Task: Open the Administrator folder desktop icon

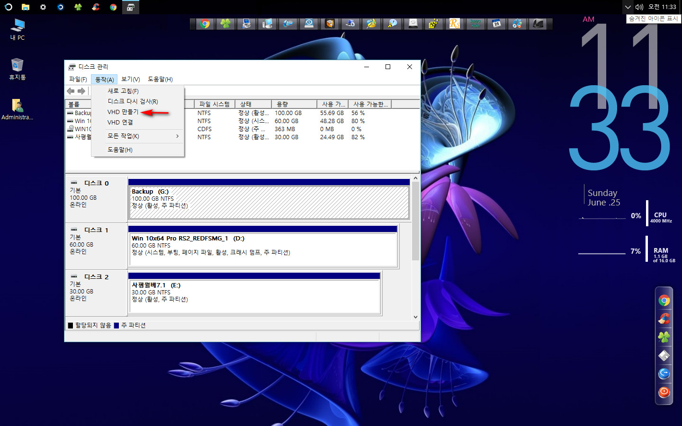Action: pyautogui.click(x=18, y=109)
